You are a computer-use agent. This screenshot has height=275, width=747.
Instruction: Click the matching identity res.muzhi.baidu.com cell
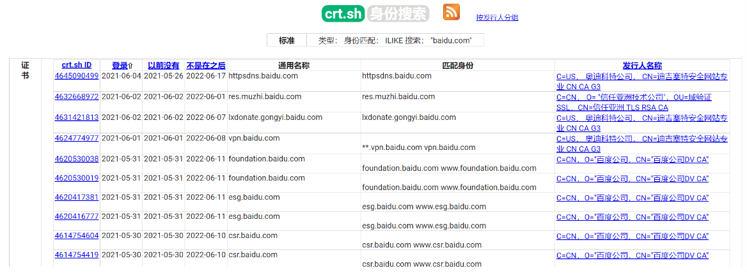click(398, 96)
